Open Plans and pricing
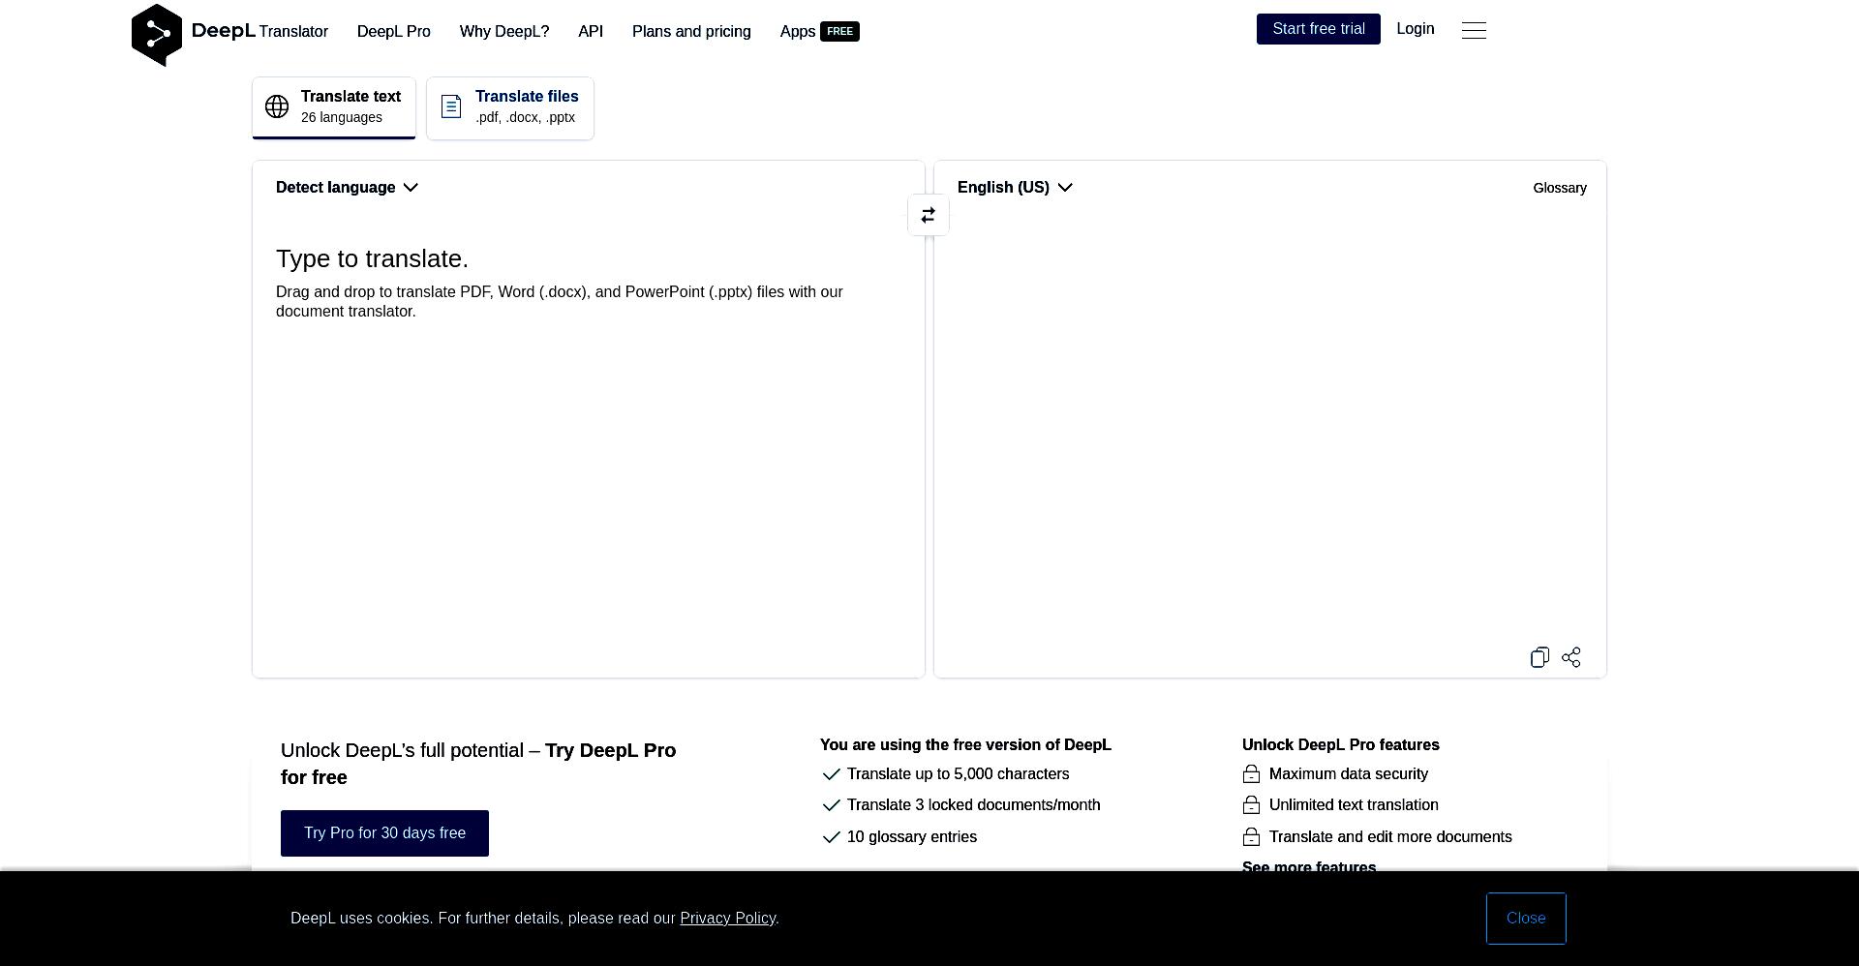Viewport: 1859px width, 966px height. (691, 32)
